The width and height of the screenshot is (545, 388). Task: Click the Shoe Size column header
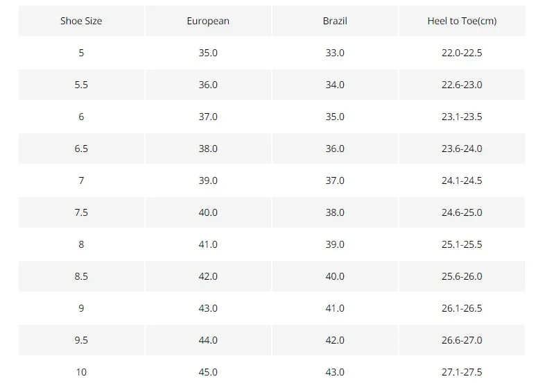[x=81, y=21]
